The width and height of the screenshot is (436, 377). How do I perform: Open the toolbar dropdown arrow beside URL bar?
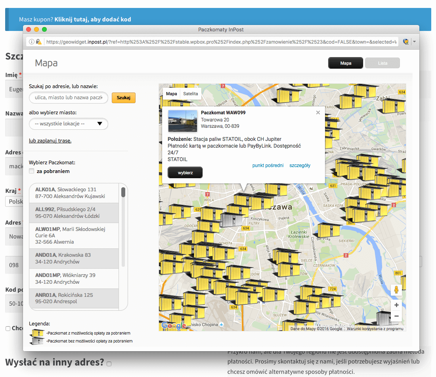pos(414,41)
